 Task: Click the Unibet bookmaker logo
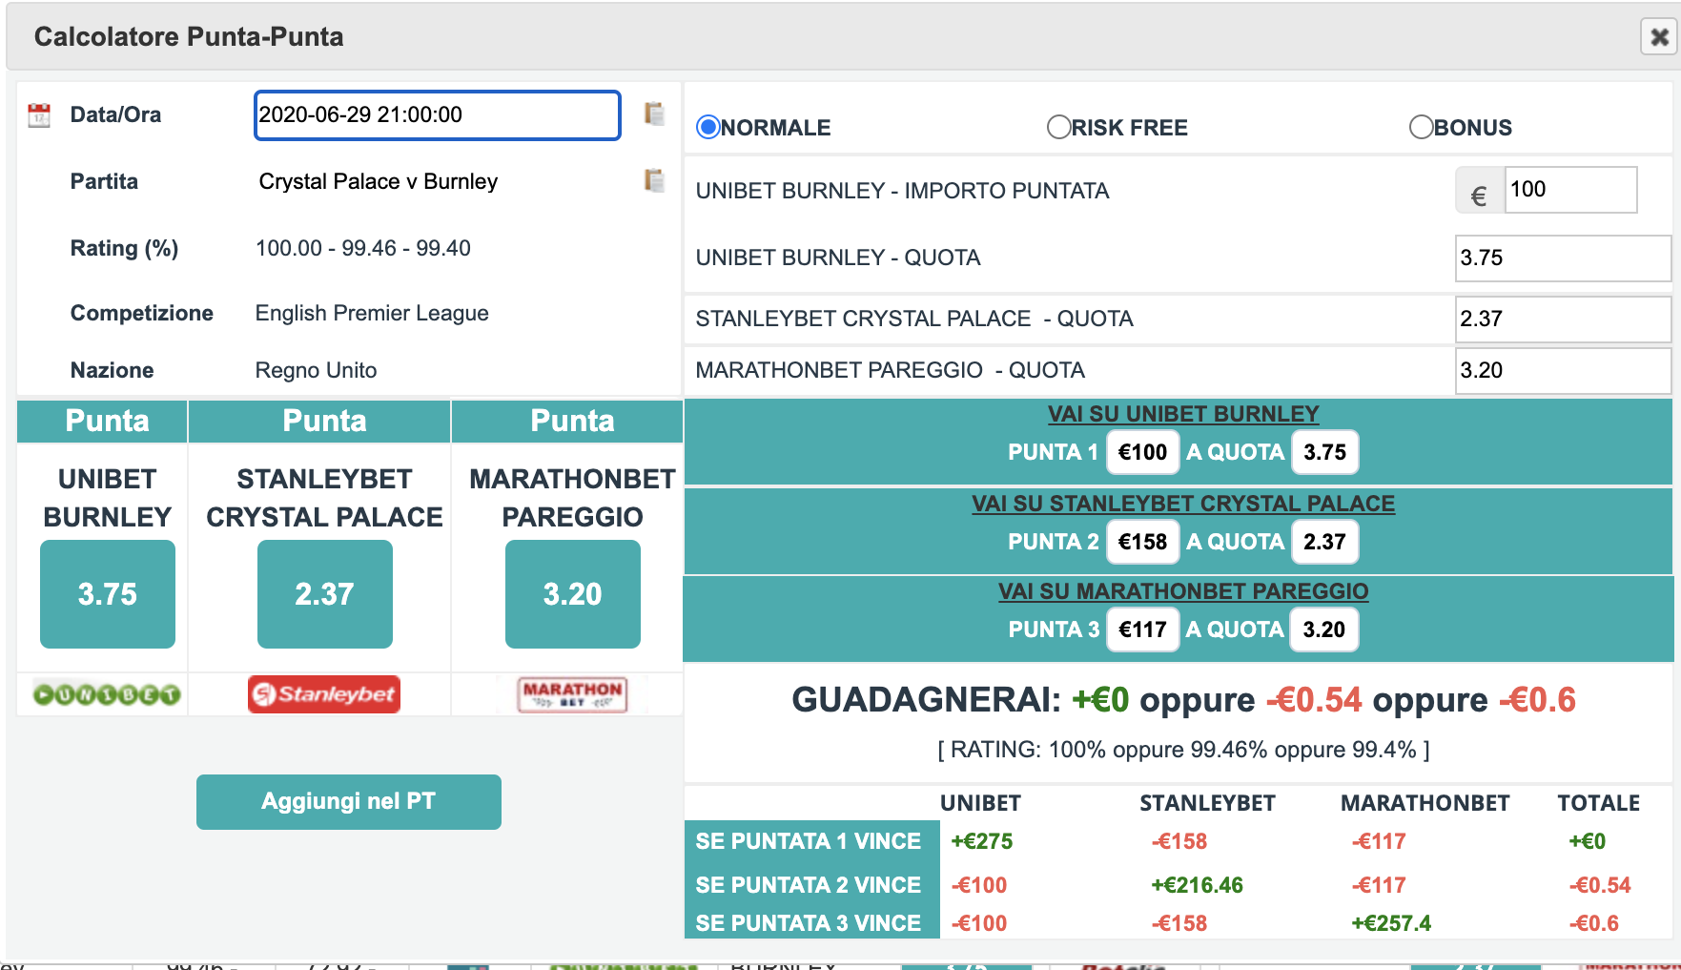107,694
